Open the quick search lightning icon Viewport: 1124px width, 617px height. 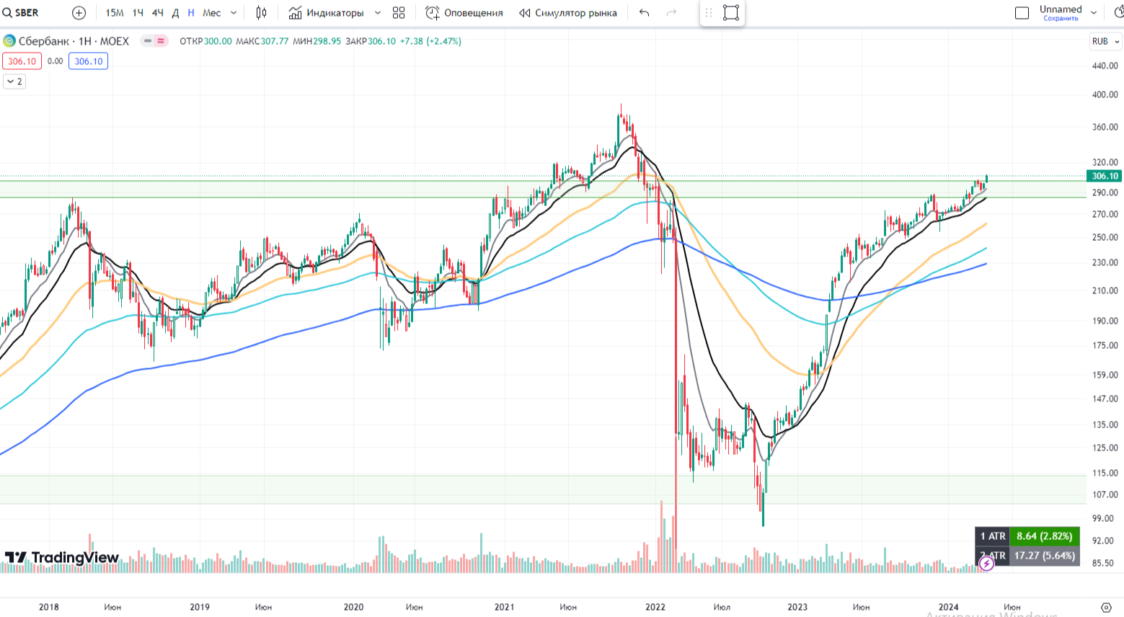[1119, 13]
